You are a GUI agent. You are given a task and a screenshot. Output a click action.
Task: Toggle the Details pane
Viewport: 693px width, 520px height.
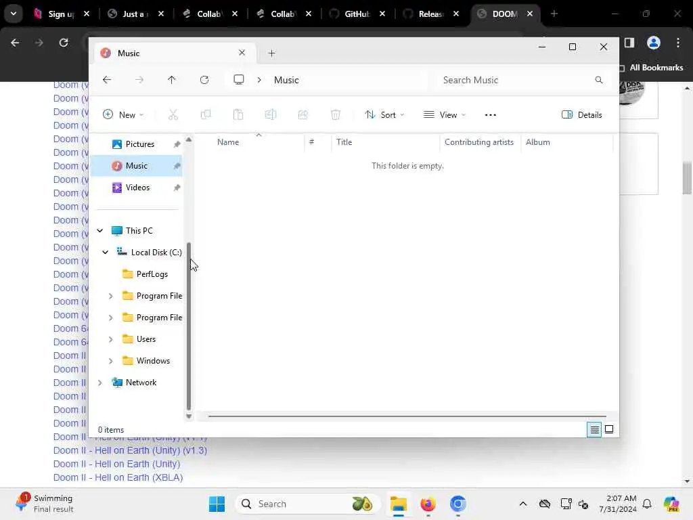pyautogui.click(x=581, y=115)
